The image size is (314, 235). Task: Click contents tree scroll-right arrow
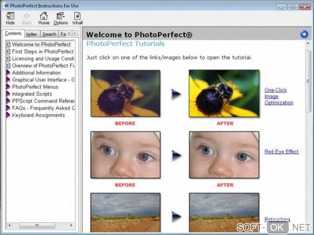71,225
